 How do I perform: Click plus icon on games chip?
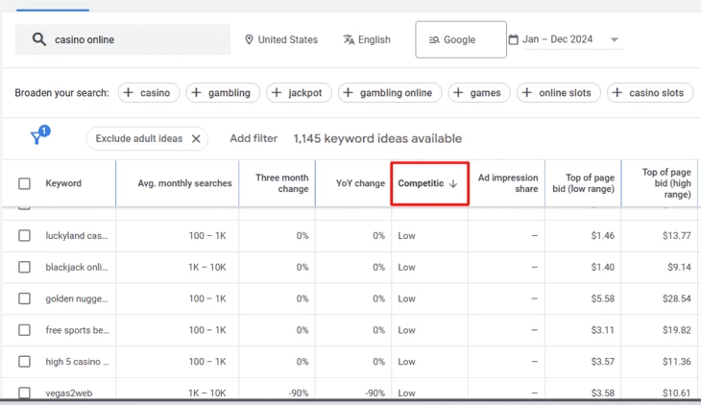458,92
